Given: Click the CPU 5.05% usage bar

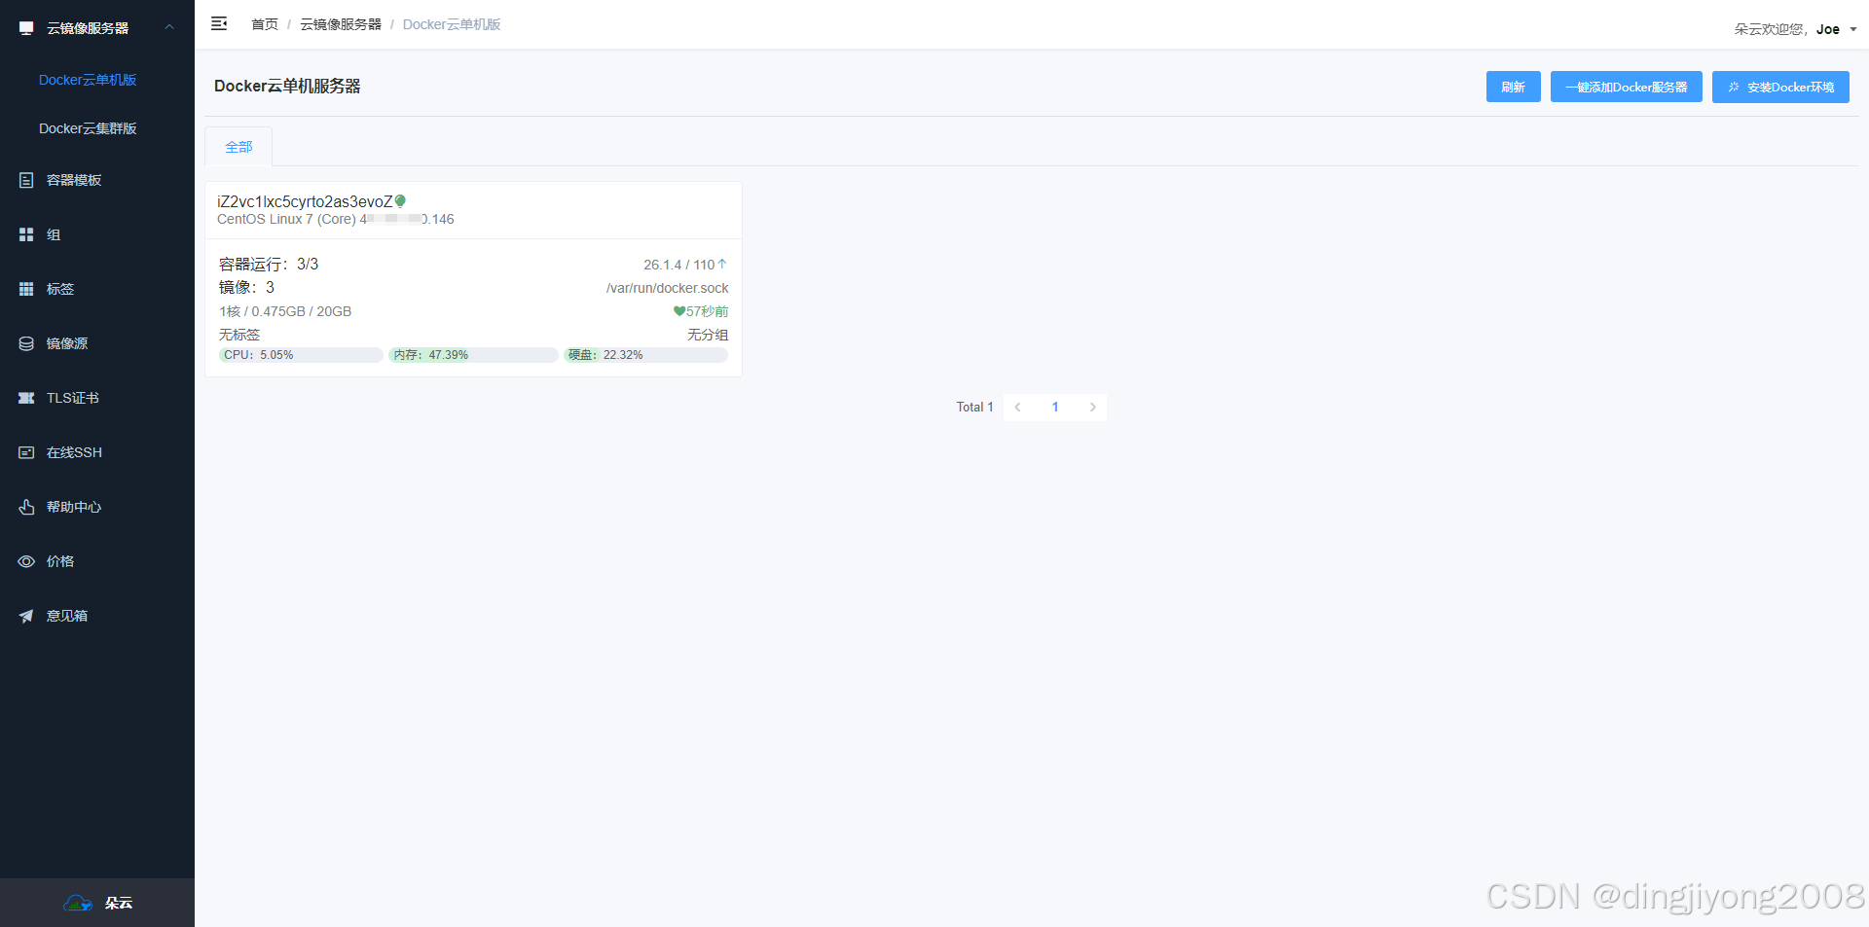Looking at the screenshot, I should pyautogui.click(x=301, y=355).
